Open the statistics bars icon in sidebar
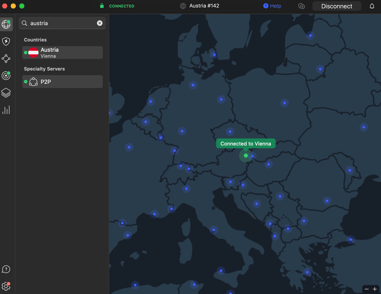 [6, 110]
